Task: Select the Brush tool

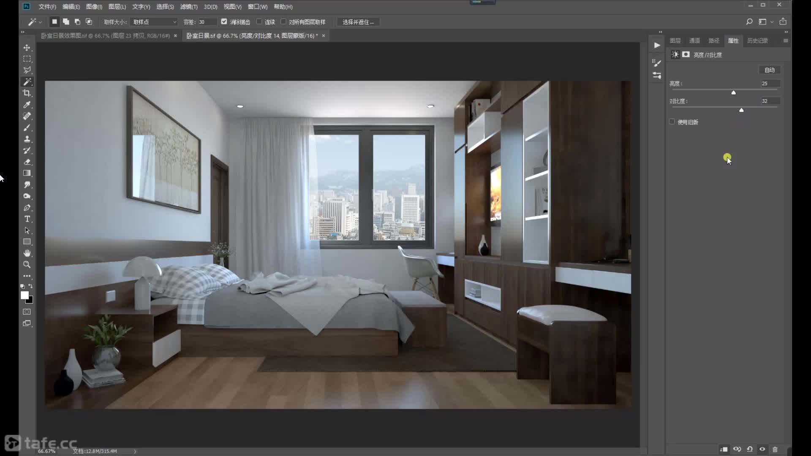Action: click(27, 128)
